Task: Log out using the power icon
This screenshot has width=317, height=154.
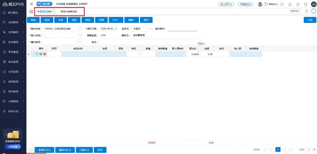Action: (306, 4)
